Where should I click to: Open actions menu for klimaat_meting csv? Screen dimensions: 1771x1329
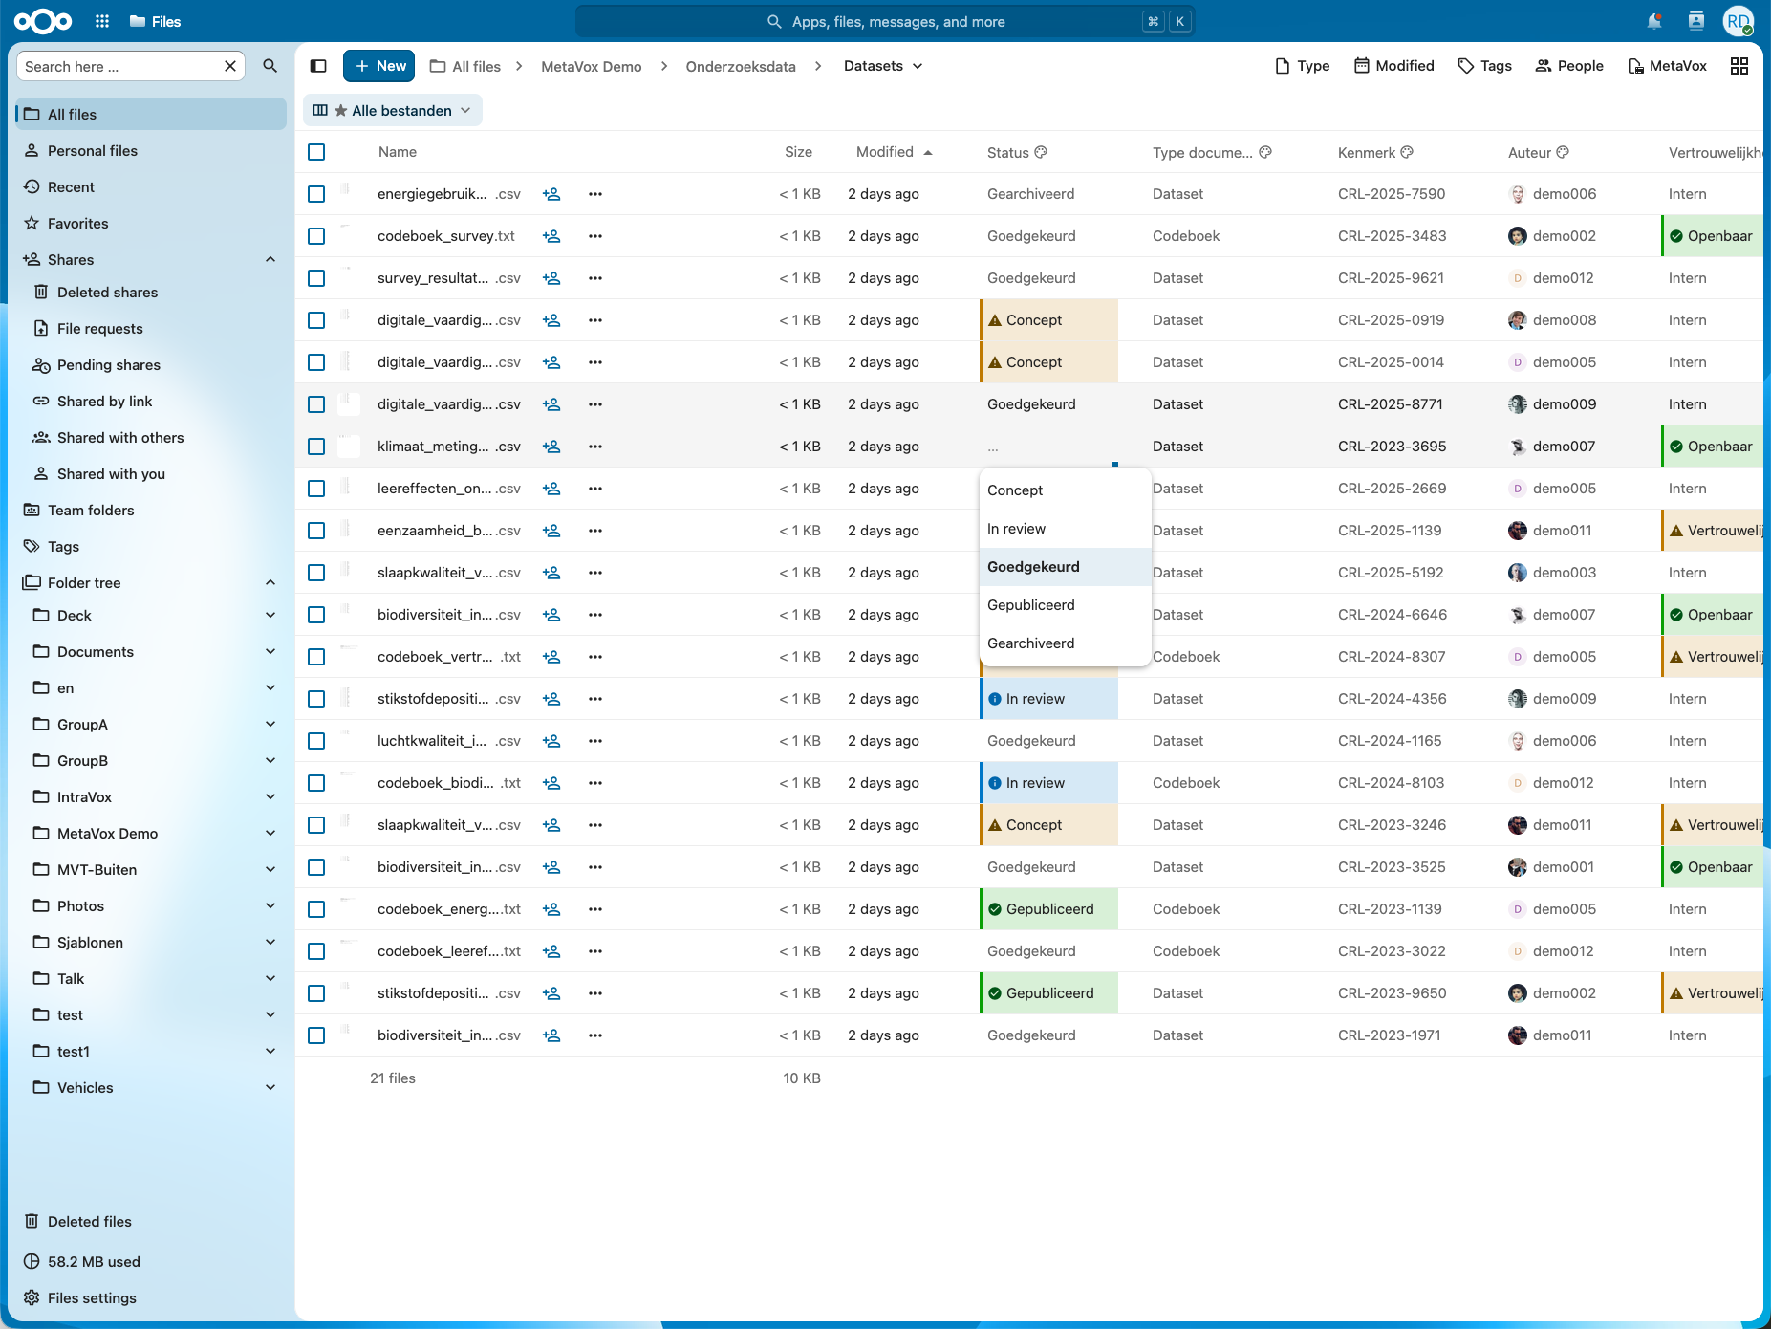pyautogui.click(x=595, y=447)
